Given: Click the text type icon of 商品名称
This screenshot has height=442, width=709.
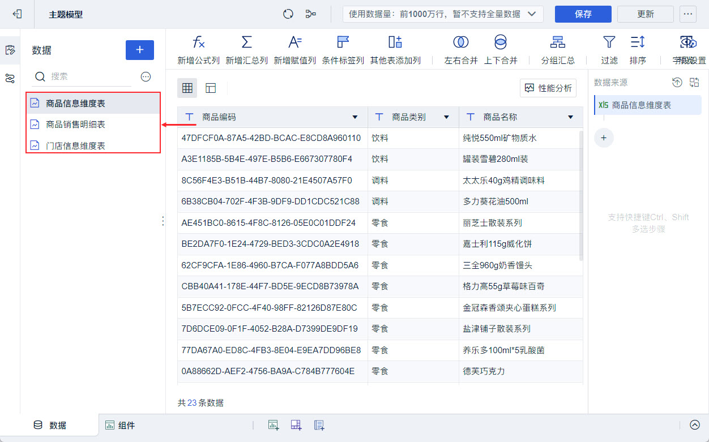Looking at the screenshot, I should (x=470, y=117).
